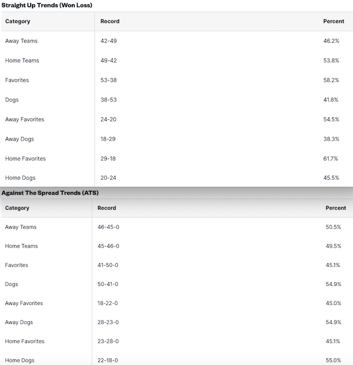The image size is (353, 365).
Task: Click the 49-42 Home Teams record
Action: click(x=108, y=60)
